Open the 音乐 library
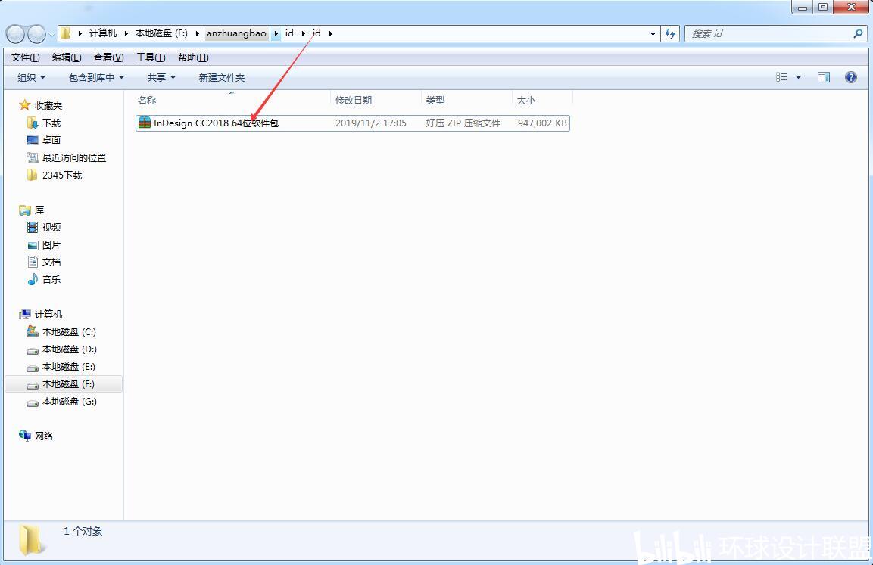Image resolution: width=873 pixels, height=565 pixels. click(x=51, y=279)
